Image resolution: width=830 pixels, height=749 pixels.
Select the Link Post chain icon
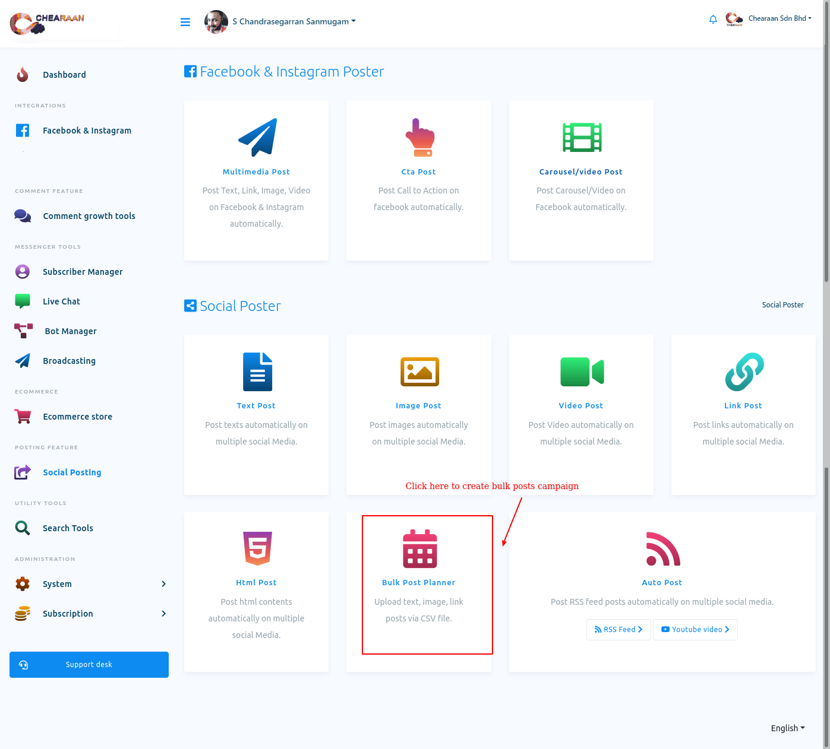point(744,372)
